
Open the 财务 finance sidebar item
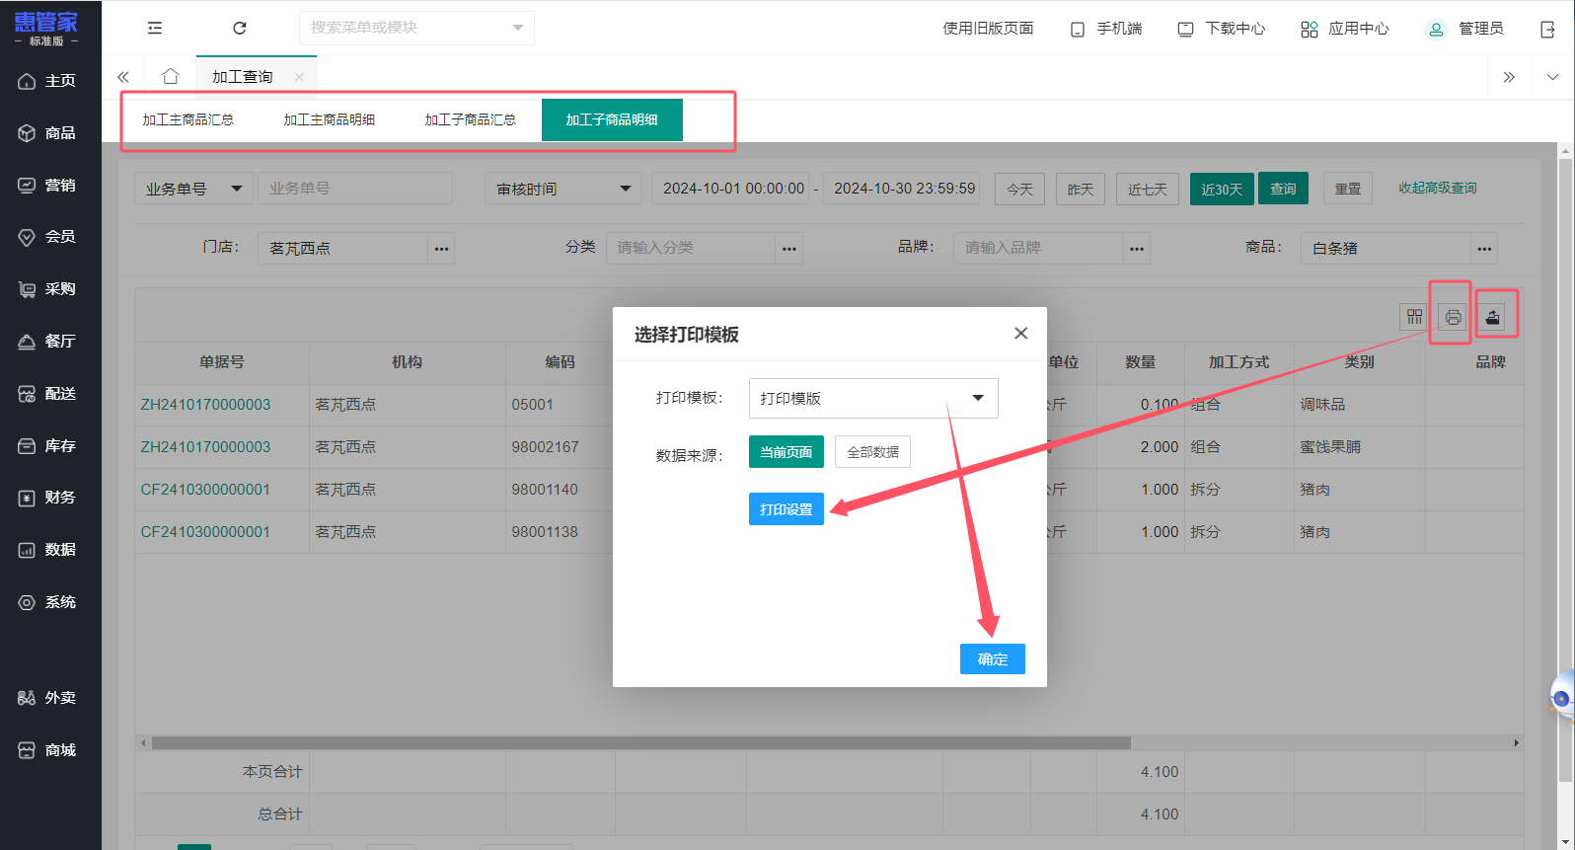point(47,498)
